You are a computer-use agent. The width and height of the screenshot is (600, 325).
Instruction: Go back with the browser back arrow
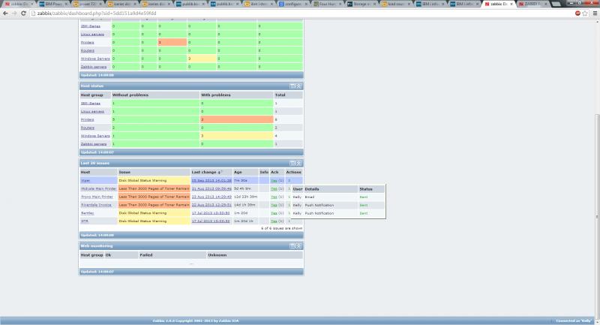point(5,13)
